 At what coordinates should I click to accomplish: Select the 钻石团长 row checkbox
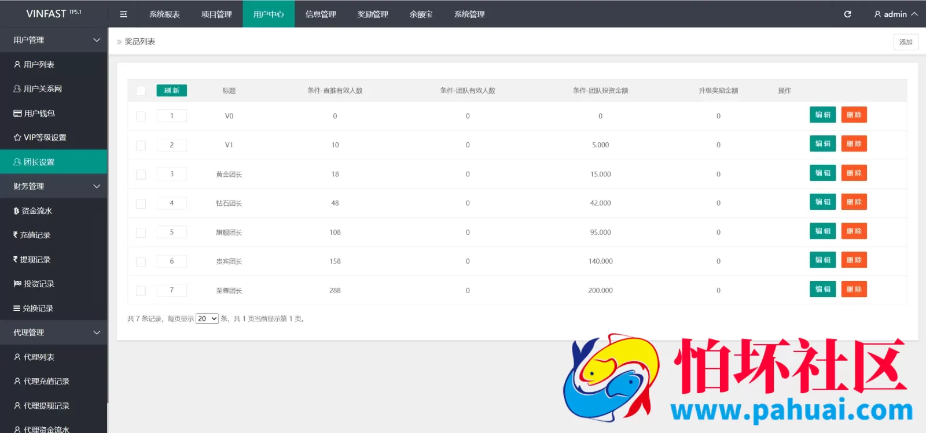click(x=141, y=203)
